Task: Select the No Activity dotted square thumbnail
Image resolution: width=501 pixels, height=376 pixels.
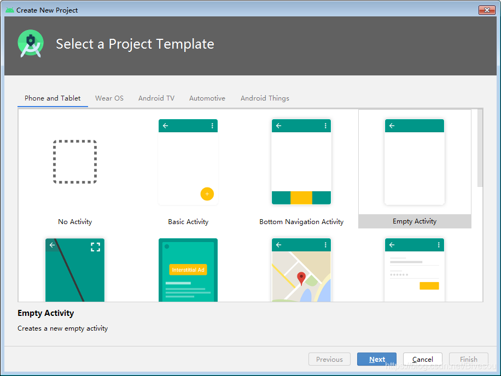Action: (x=75, y=162)
